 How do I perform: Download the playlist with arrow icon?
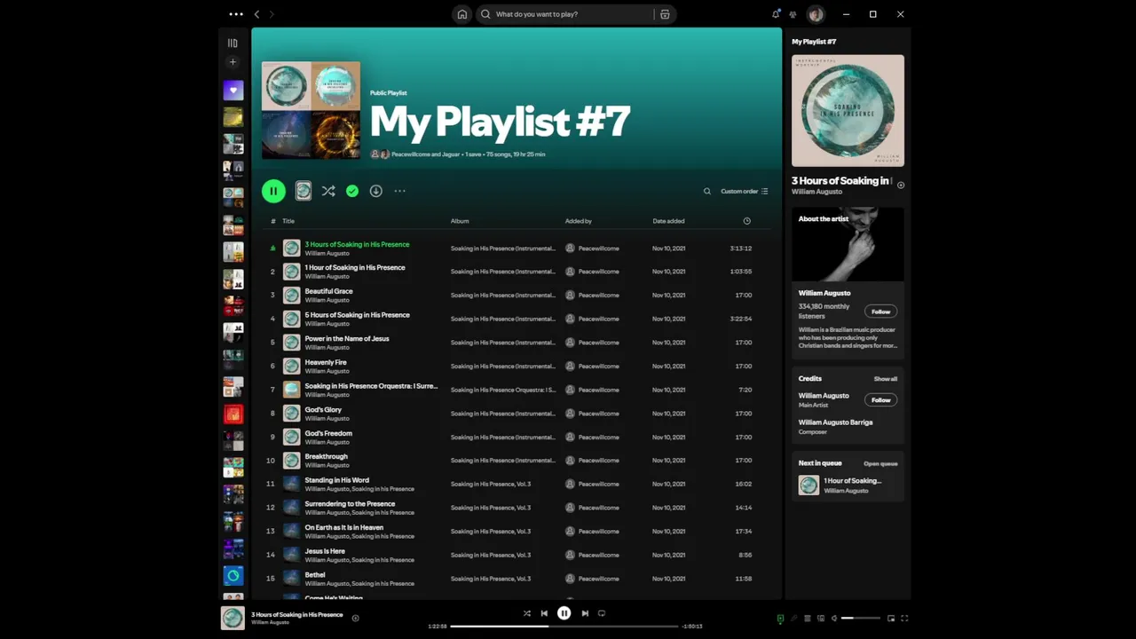(376, 191)
